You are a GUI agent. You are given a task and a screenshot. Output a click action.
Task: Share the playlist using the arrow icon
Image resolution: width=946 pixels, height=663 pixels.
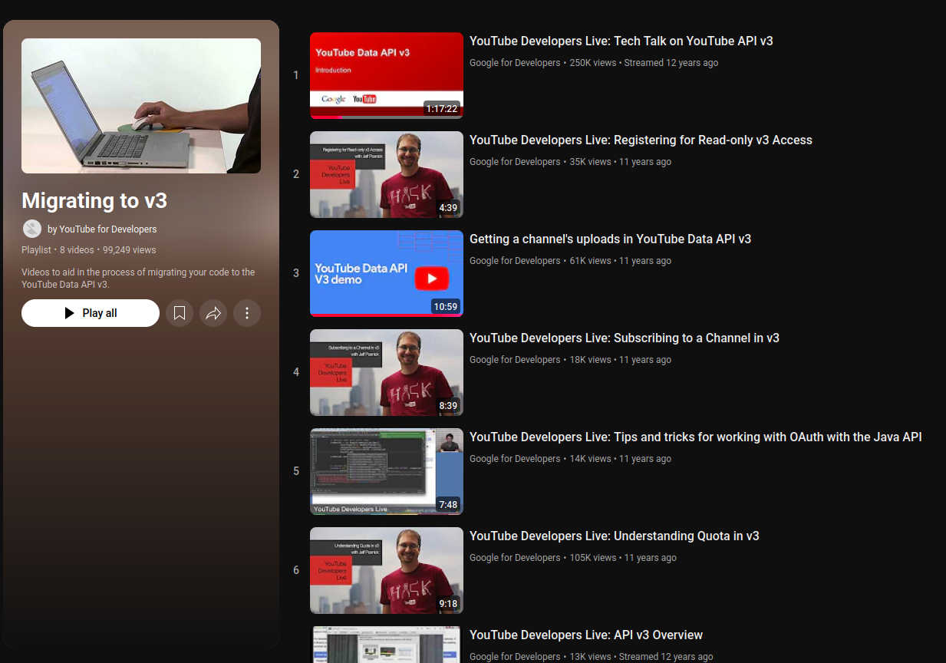click(213, 313)
